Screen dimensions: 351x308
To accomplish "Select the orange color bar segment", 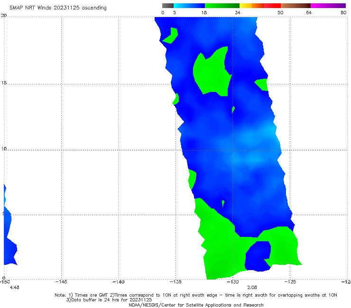I will (258, 6).
